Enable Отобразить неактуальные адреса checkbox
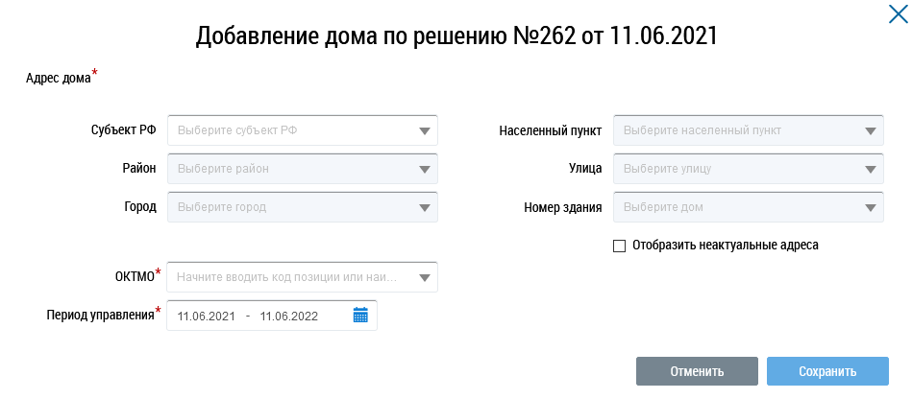 tap(620, 246)
